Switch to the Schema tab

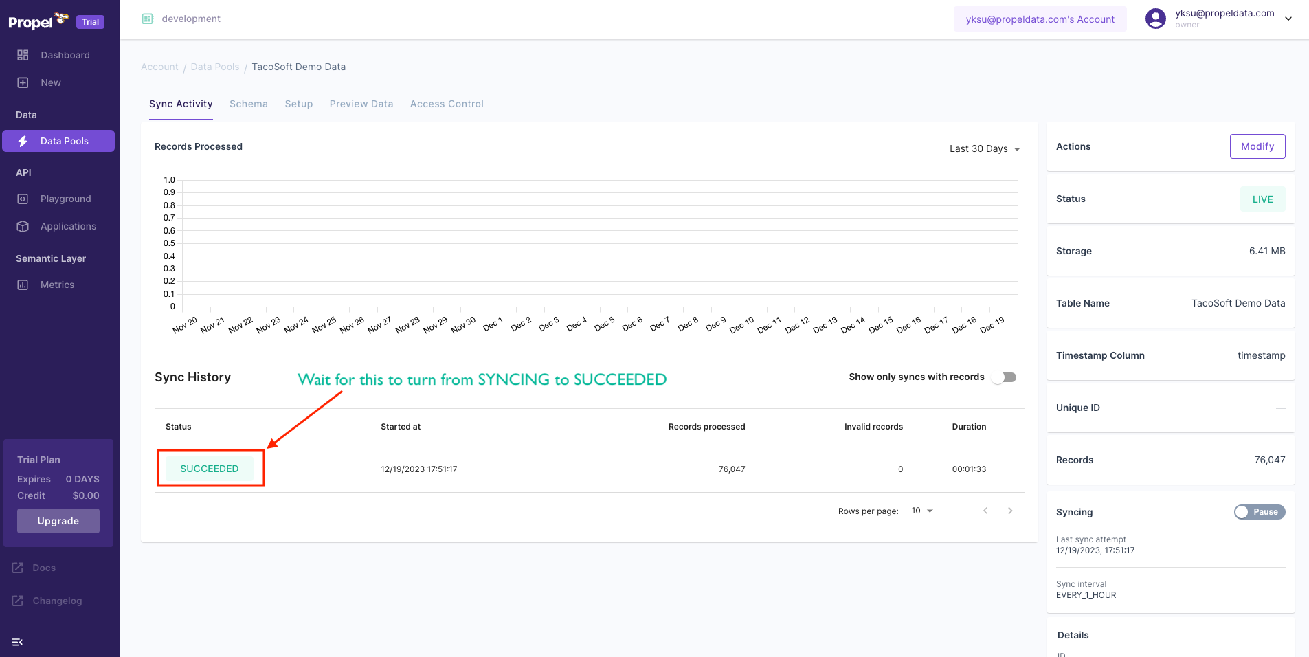click(248, 104)
